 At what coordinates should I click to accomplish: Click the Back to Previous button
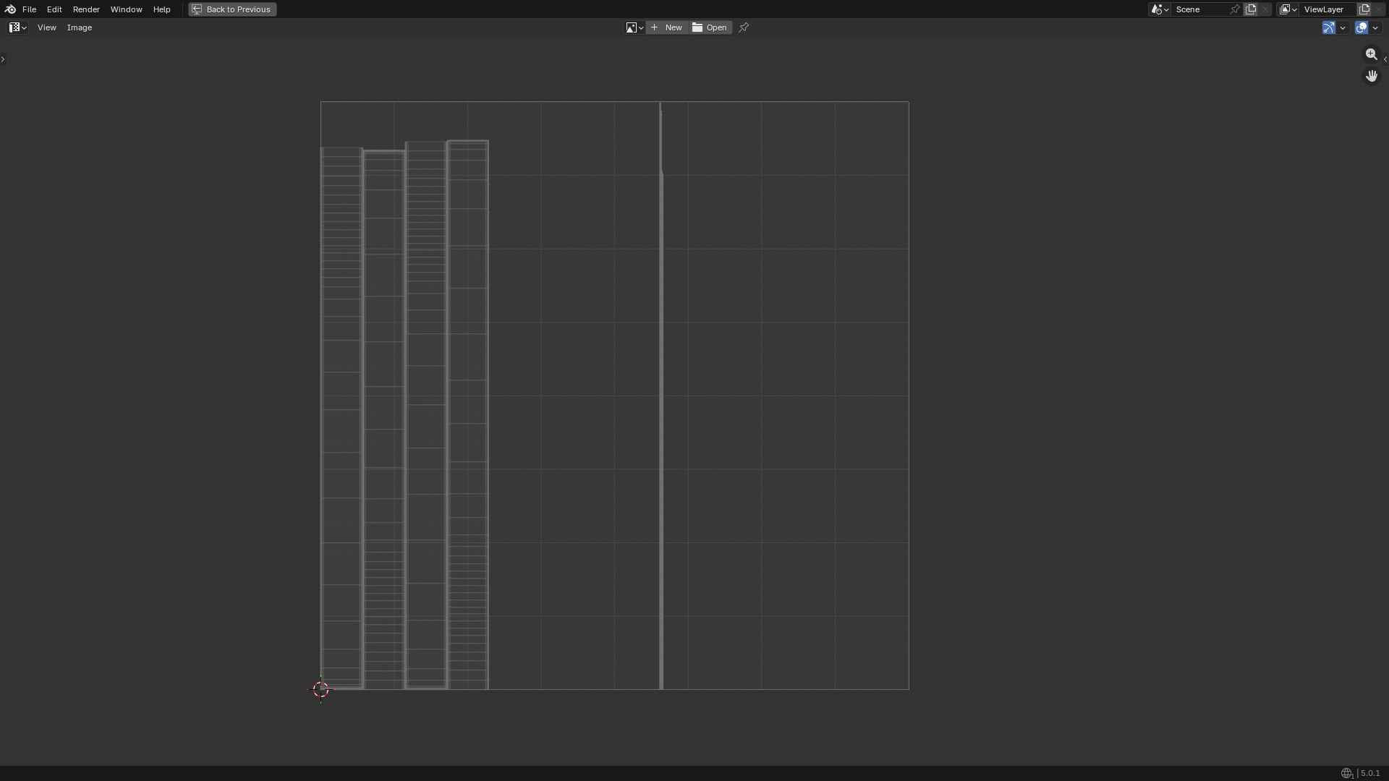232,9
